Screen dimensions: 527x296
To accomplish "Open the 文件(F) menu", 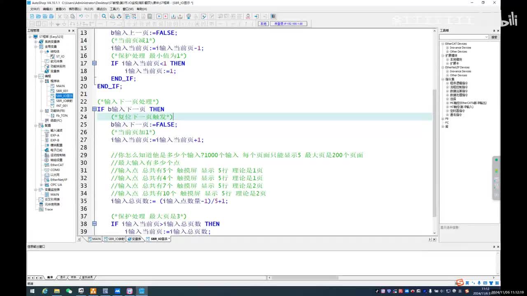I will click(35, 9).
